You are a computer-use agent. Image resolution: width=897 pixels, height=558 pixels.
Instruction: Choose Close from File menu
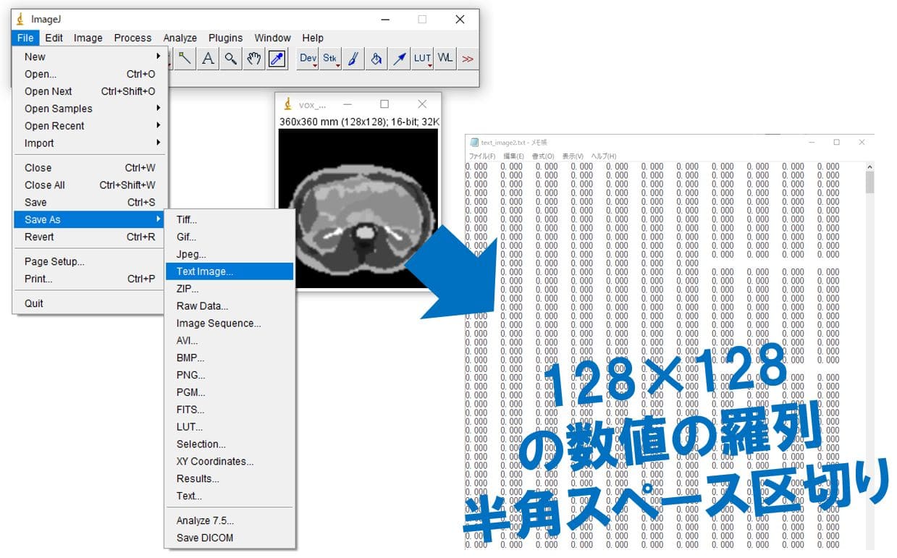[x=90, y=168]
